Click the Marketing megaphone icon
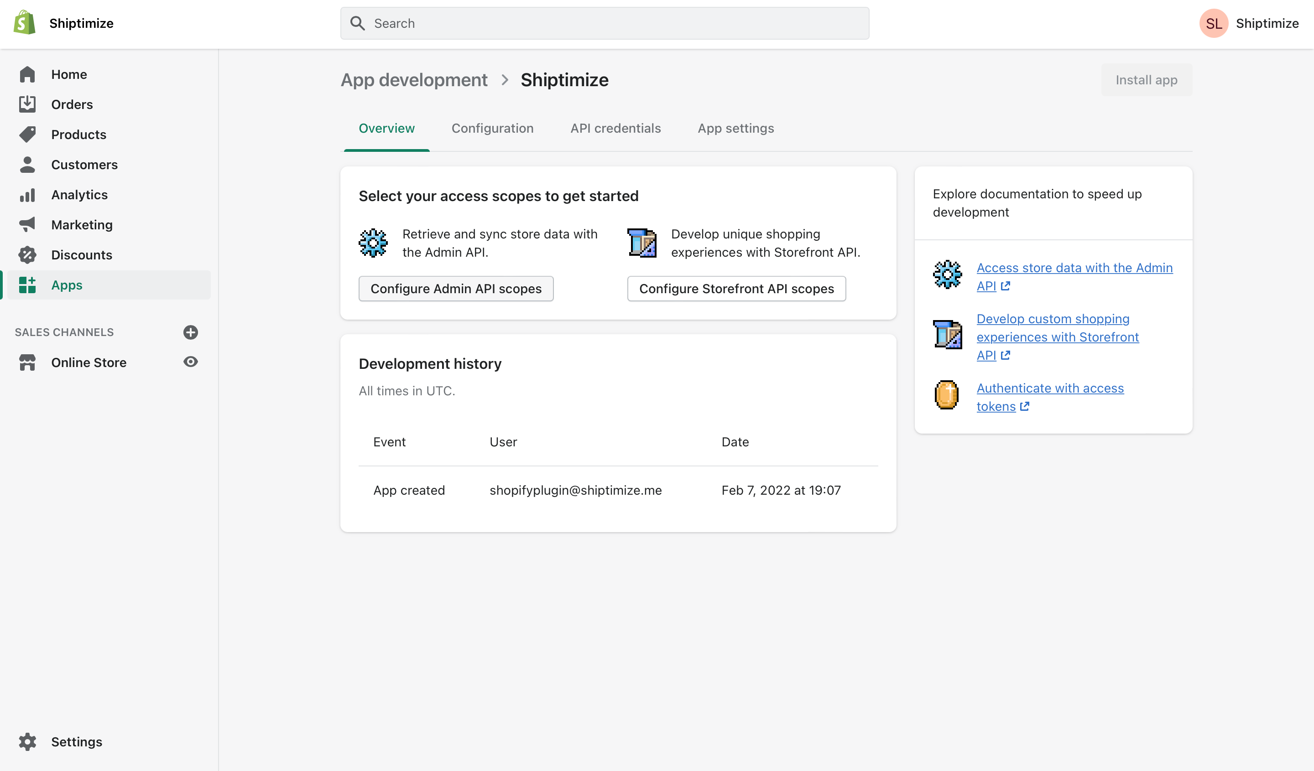Screen dimensions: 1314x771 click(27, 224)
